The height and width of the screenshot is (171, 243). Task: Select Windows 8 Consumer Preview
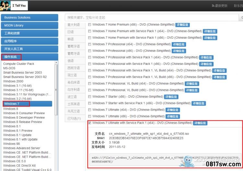click(24, 113)
